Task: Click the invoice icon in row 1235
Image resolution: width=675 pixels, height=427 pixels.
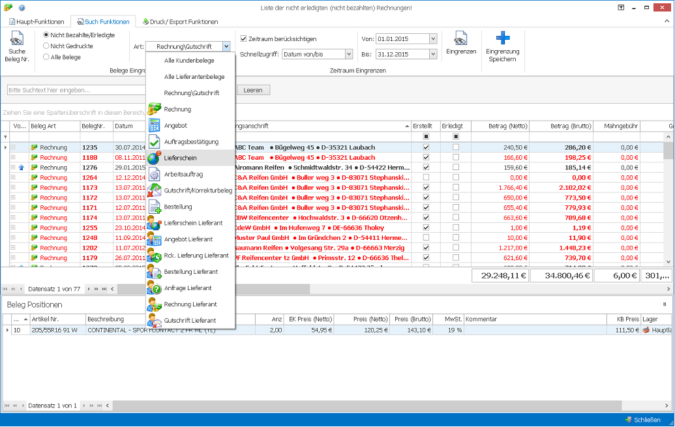Action: 34,147
